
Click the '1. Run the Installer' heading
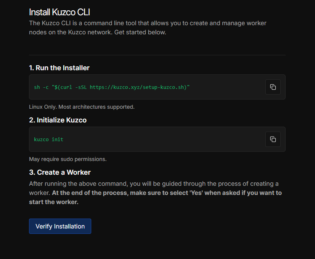click(59, 68)
